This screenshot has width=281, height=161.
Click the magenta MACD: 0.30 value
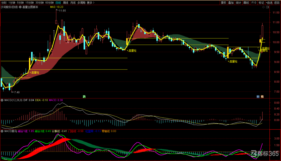[x=56, y=100]
